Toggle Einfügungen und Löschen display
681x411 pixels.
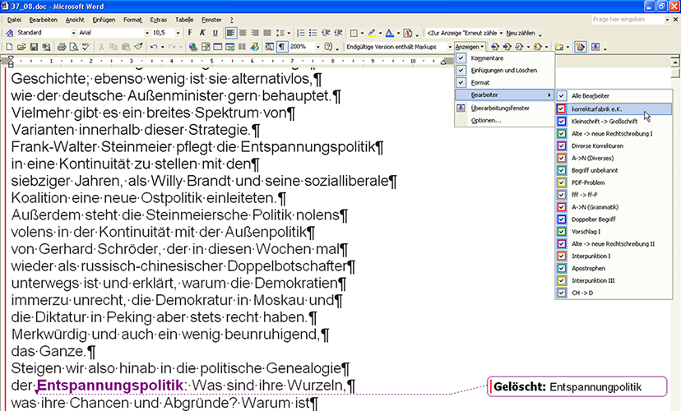click(461, 70)
